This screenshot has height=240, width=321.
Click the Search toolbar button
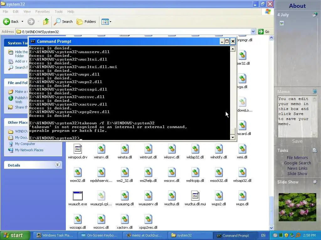63,22
